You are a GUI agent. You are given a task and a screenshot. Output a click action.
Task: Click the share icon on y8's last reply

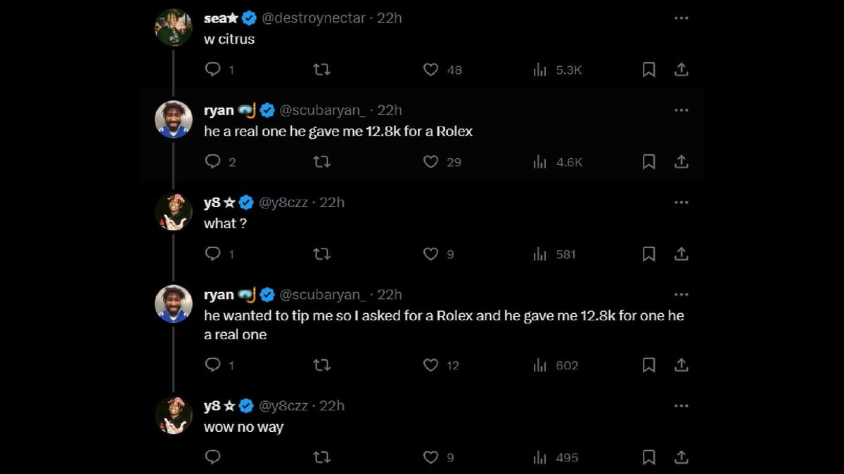tap(681, 457)
